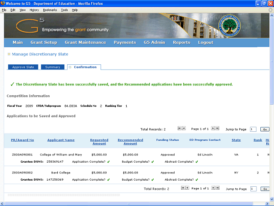Switch to the Approve Slate tab
Viewport: 274px width, 206px height.
pyautogui.click(x=23, y=67)
